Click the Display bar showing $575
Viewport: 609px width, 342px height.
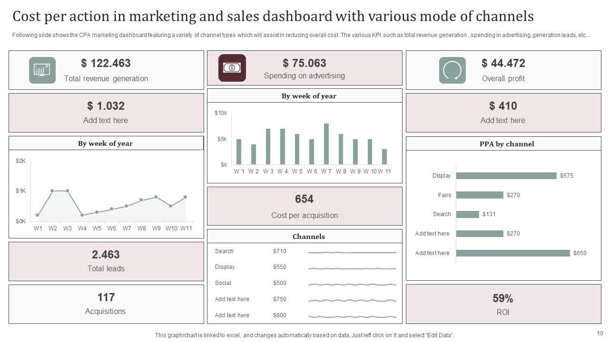tap(506, 176)
